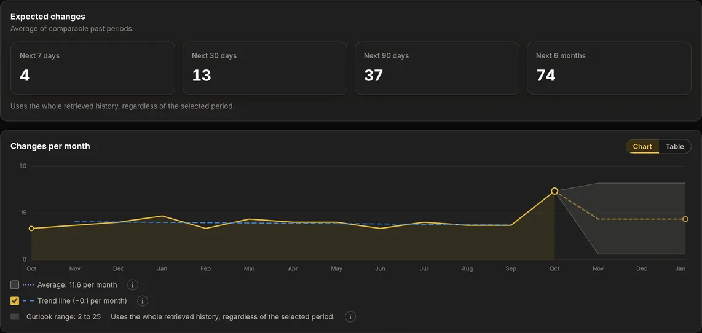Click the value 4 in Next 7 days
The width and height of the screenshot is (702, 333).
pos(25,76)
